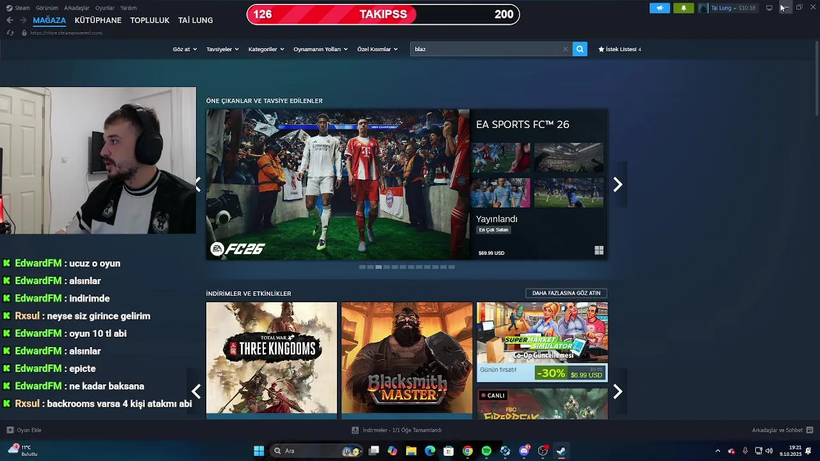Go back with the Steam back arrow
The width and height of the screenshot is (820, 461).
10,20
